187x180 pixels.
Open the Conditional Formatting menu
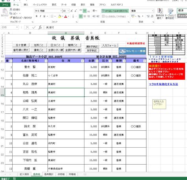(x=160, y=14)
